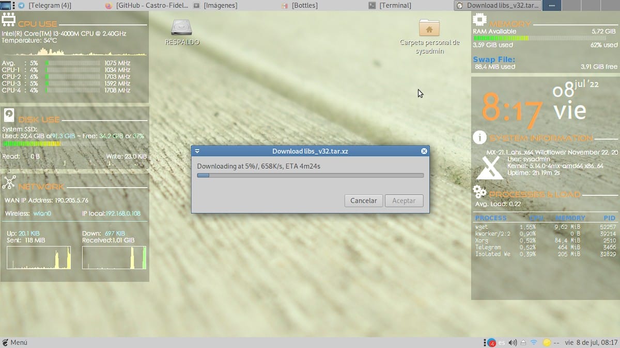620x348 pixels.
Task: Click the Xorg row in the process list
Action: [546, 240]
